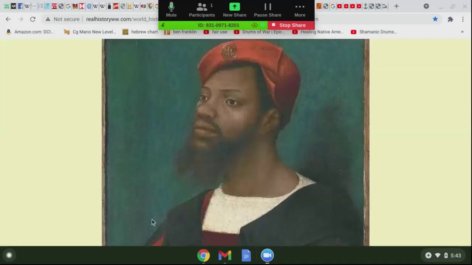Open the fair use YouTube bookmark

(x=215, y=32)
